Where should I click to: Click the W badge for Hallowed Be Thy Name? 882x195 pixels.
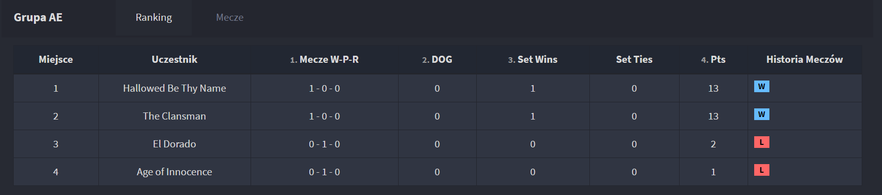[761, 87]
